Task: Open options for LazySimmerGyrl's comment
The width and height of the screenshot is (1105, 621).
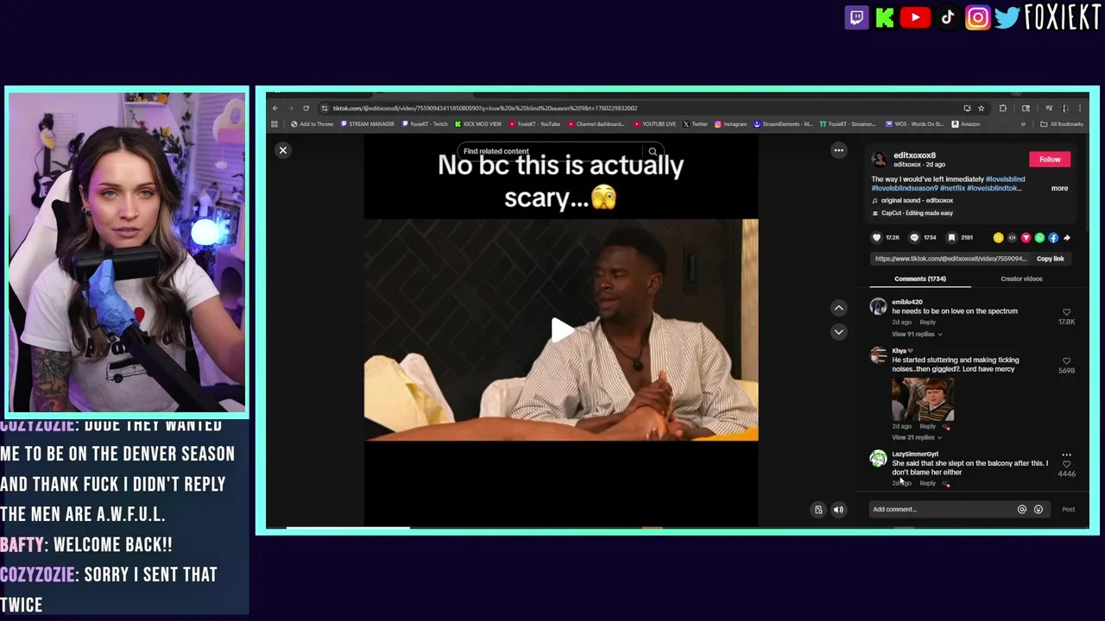Action: [x=1066, y=455]
